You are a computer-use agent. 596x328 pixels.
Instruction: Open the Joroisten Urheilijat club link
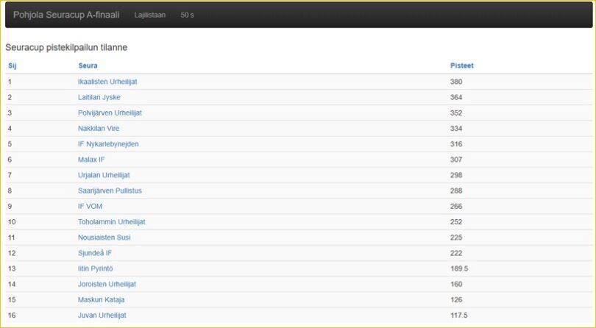(x=107, y=285)
